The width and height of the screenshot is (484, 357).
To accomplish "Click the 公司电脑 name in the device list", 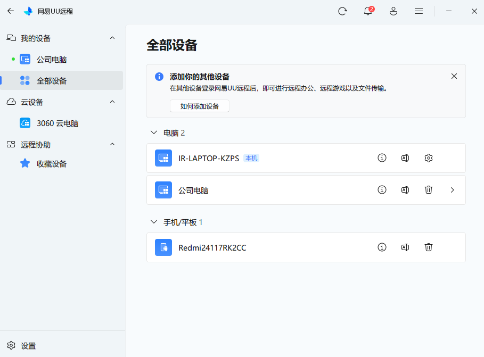I will point(193,190).
